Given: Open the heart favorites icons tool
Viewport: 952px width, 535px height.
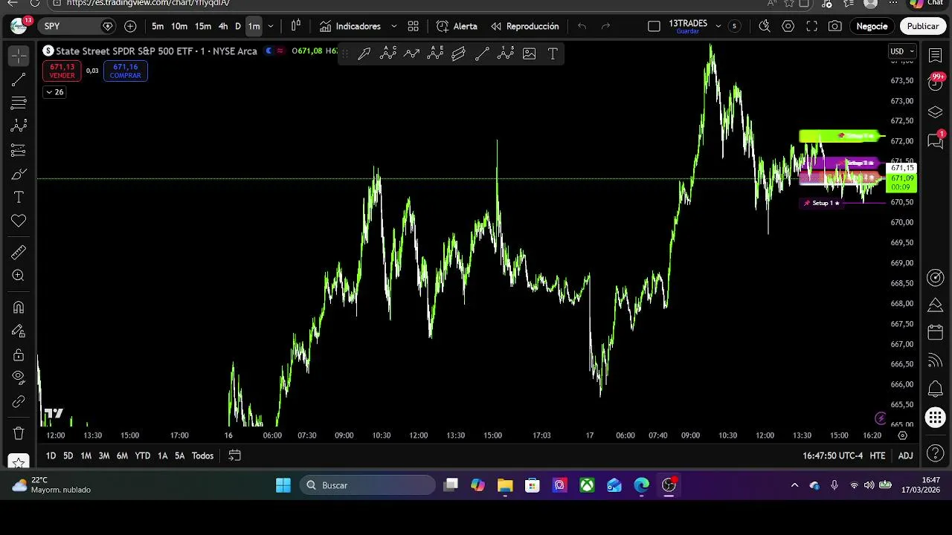Looking at the screenshot, I should pos(19,221).
